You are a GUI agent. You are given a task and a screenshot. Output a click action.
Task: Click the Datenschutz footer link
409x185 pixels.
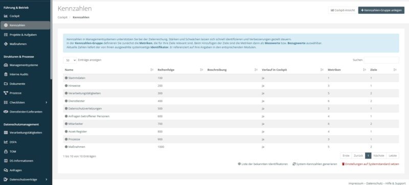point(374,183)
